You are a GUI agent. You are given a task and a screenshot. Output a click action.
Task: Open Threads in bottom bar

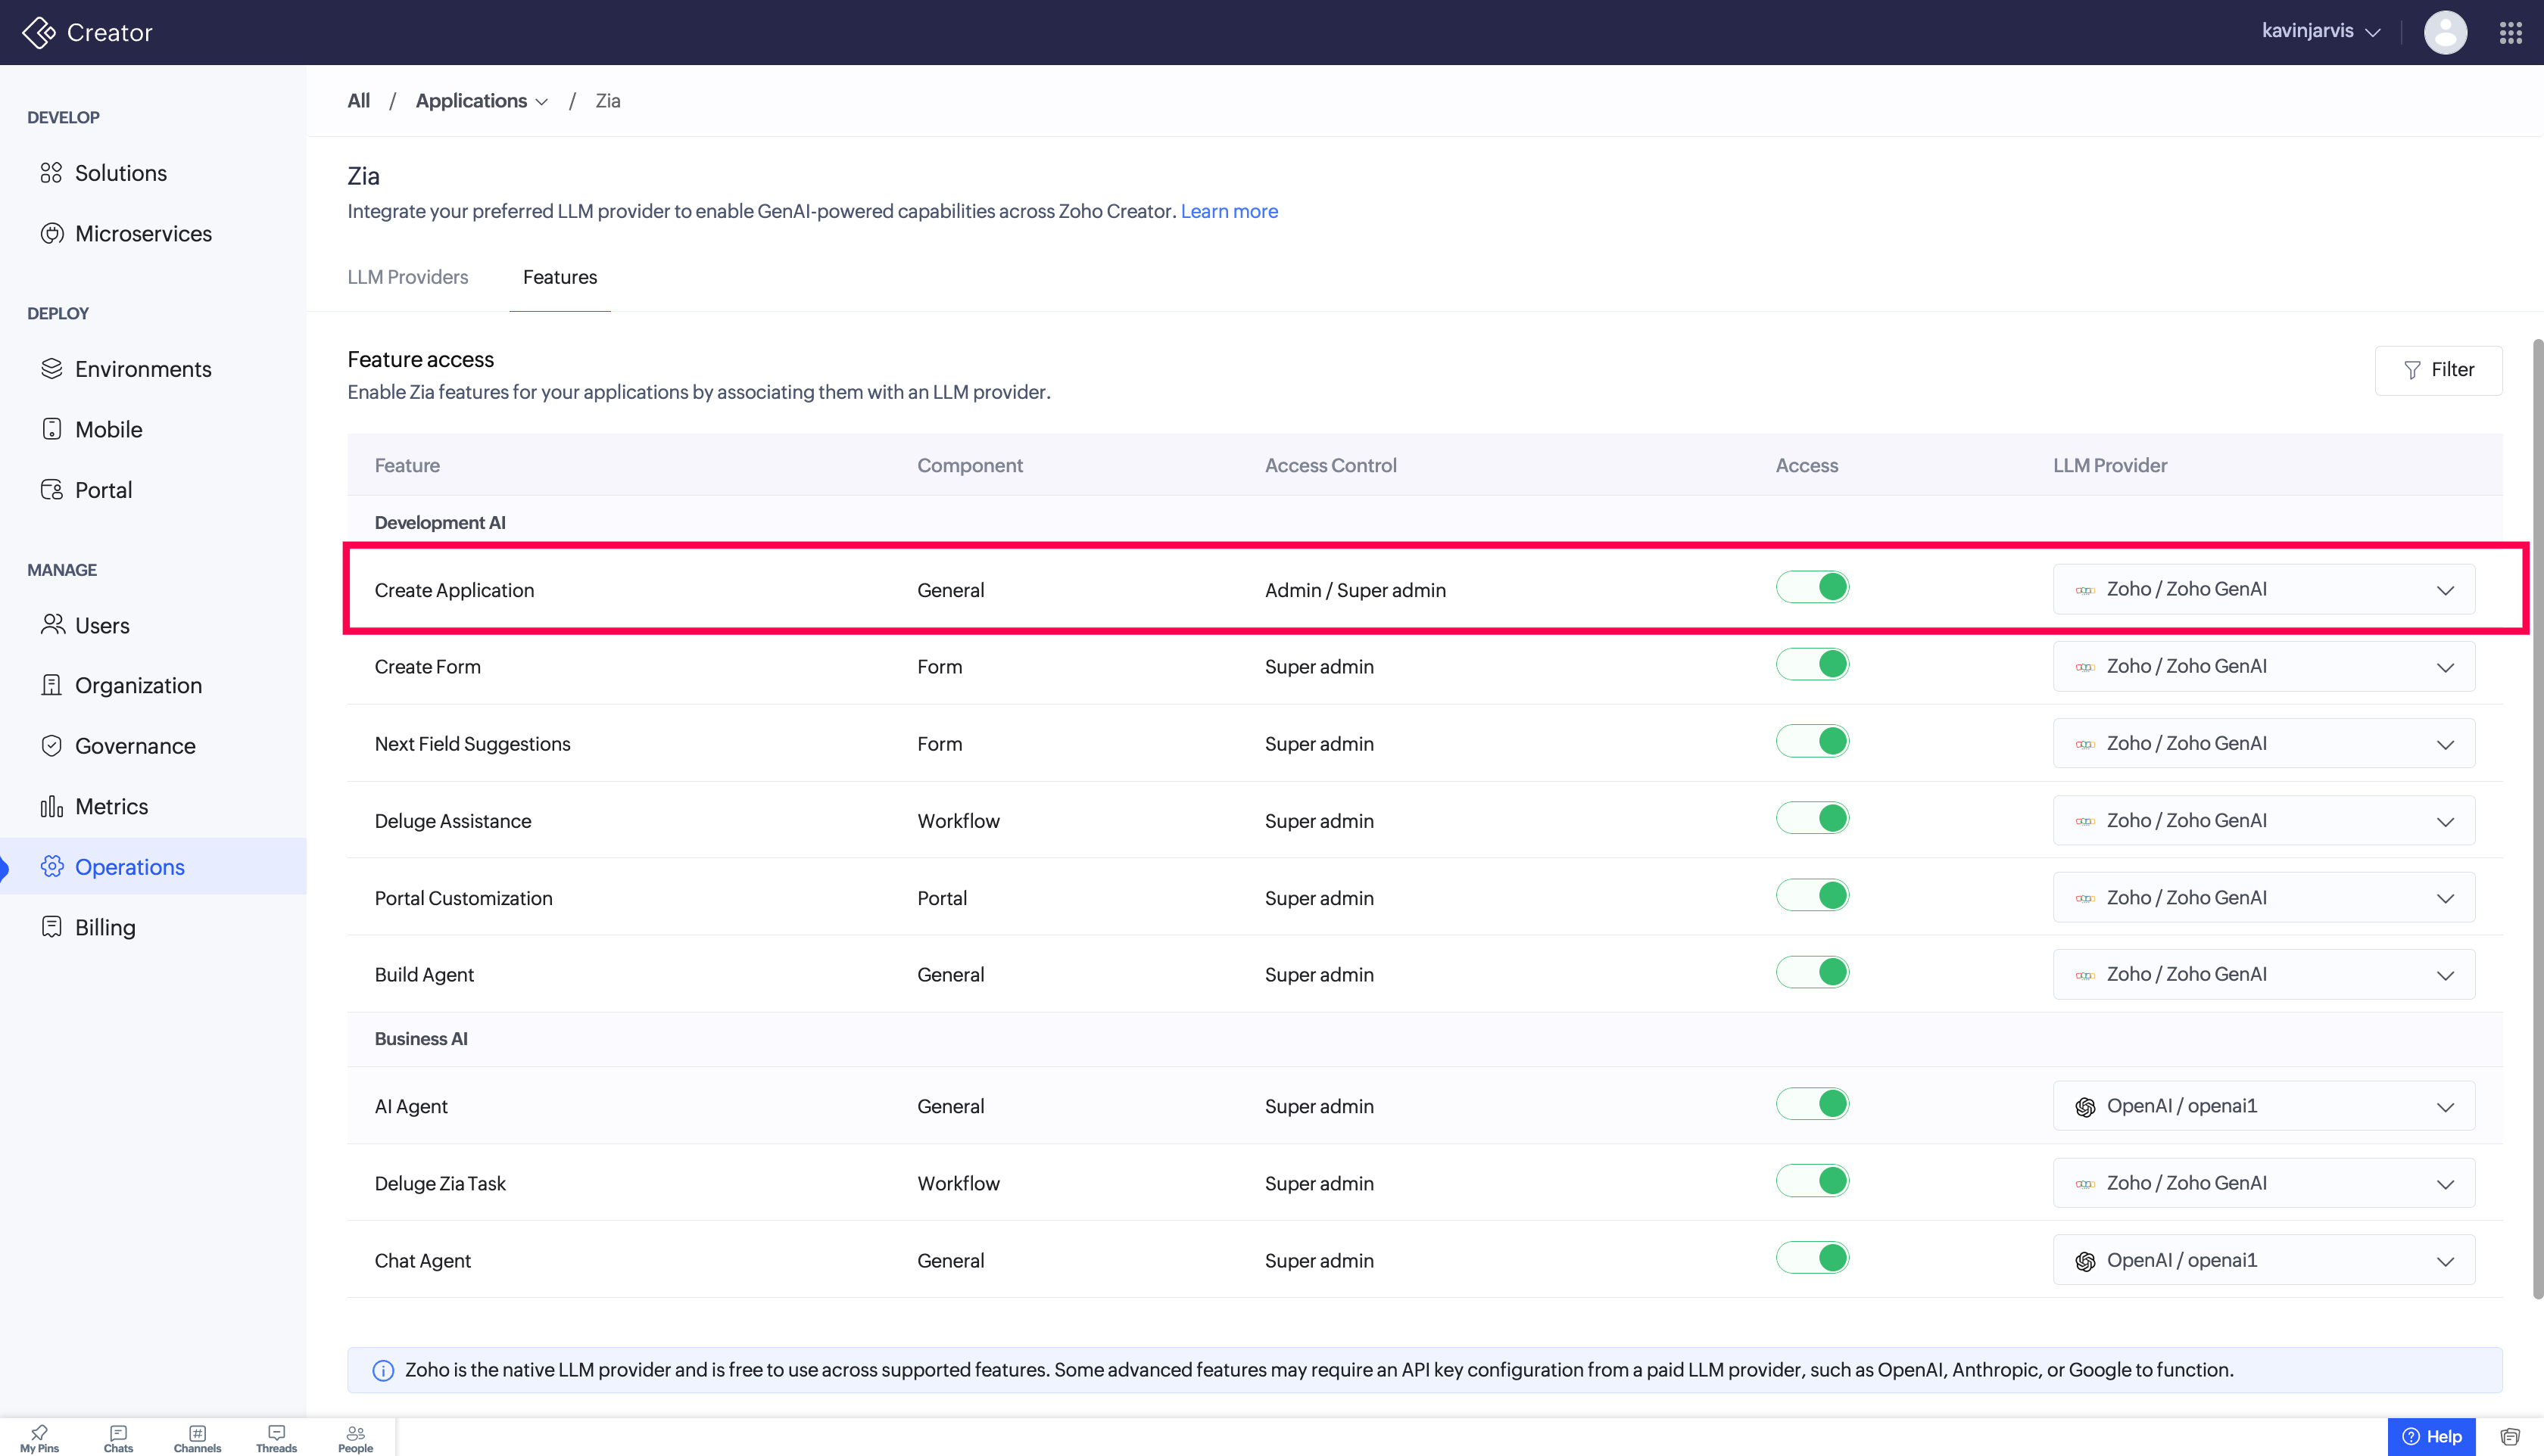pyautogui.click(x=276, y=1438)
